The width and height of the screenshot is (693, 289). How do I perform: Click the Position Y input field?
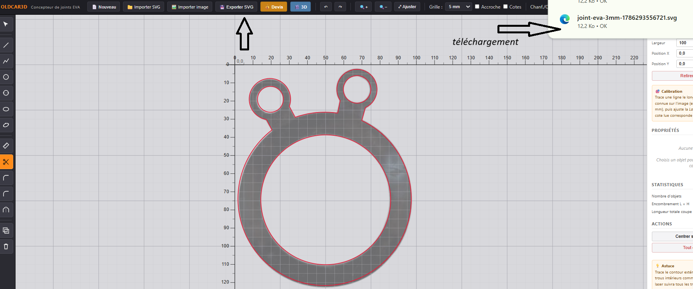tap(684, 64)
